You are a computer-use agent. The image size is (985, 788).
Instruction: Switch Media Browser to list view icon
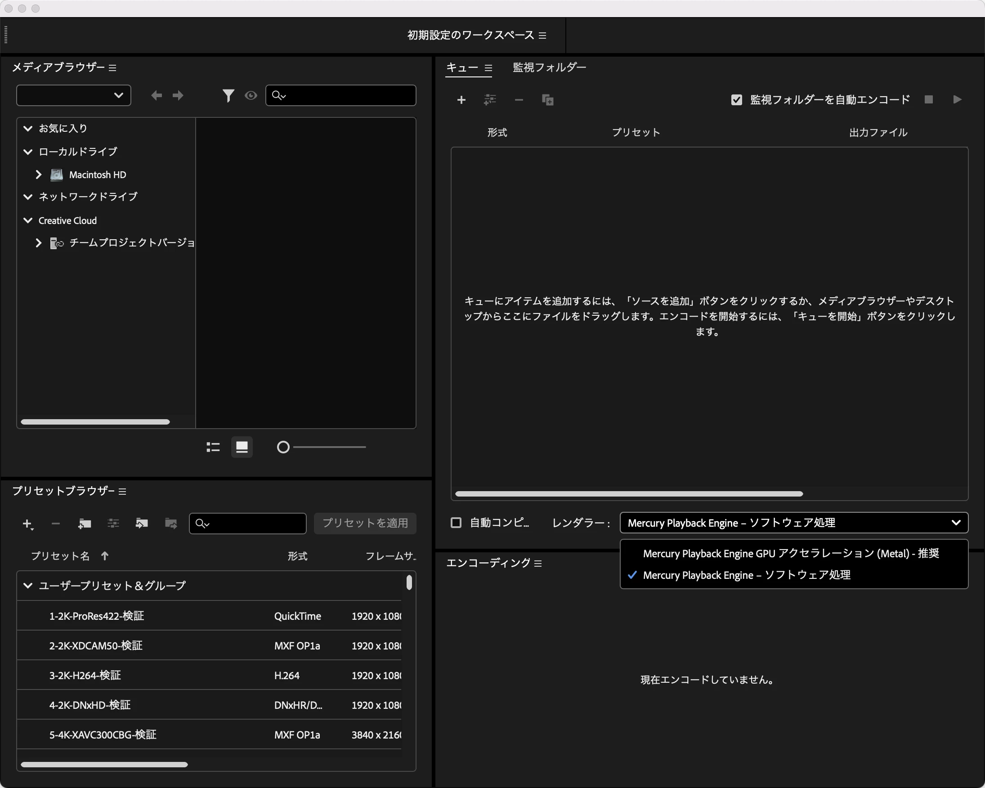point(213,447)
